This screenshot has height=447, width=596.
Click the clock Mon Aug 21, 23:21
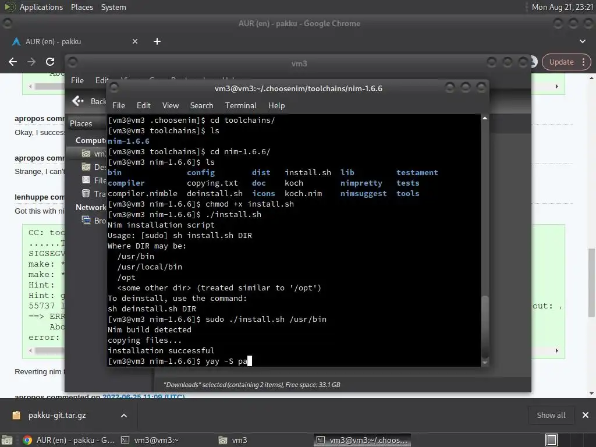coord(562,7)
